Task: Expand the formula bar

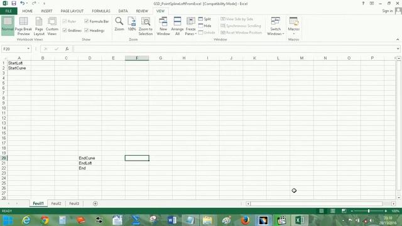Action: click(x=398, y=49)
